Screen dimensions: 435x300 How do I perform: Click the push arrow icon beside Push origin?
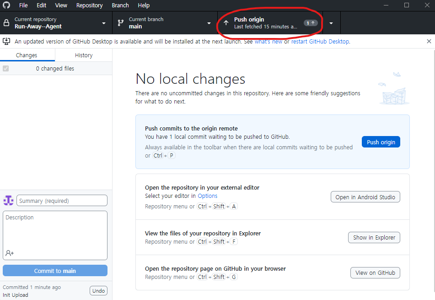coord(226,23)
